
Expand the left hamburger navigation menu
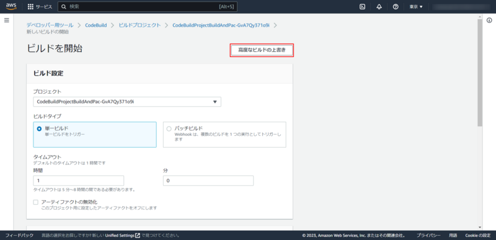[x=7, y=20]
